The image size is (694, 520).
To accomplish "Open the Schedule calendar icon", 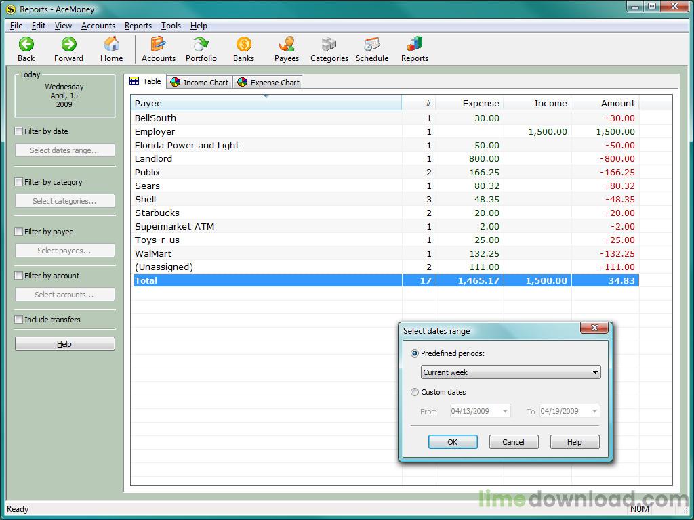I will pyautogui.click(x=372, y=44).
